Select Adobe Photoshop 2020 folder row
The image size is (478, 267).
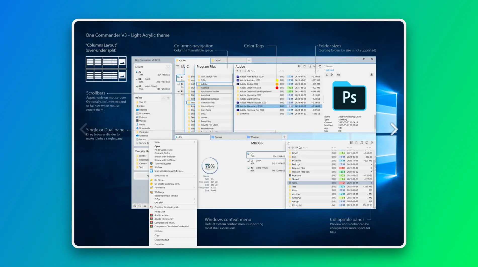pyautogui.click(x=278, y=106)
